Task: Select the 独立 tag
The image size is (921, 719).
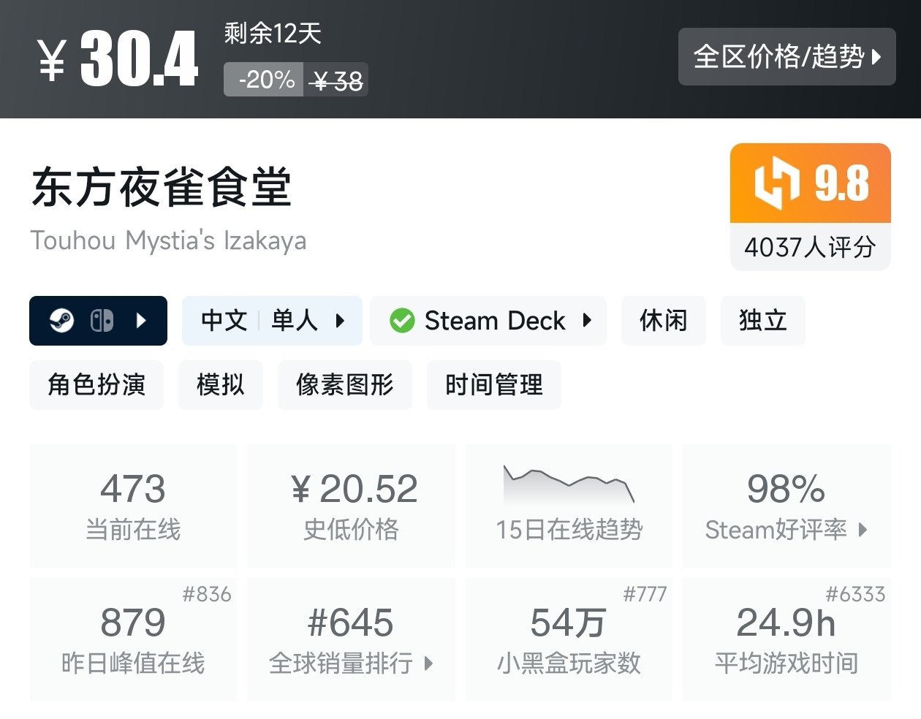Action: (x=762, y=321)
